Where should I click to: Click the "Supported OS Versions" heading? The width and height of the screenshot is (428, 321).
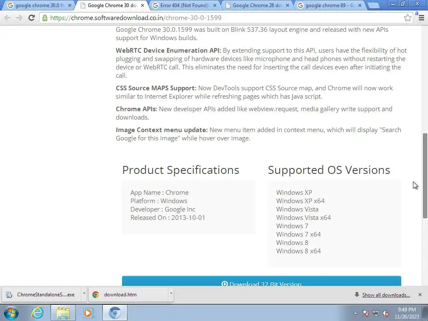(x=329, y=170)
